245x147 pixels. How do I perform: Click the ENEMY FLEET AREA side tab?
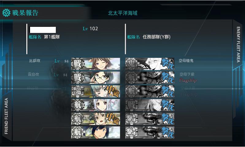(238, 45)
